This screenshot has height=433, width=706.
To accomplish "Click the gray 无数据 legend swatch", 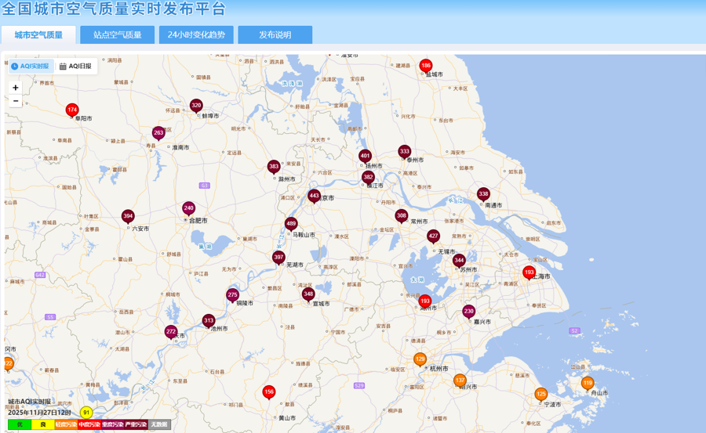I will [159, 424].
